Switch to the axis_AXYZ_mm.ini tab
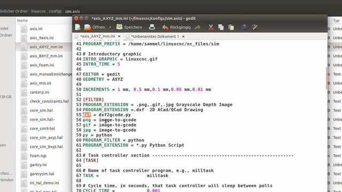Image resolution: width=342 pixels, height=192 pixels. pos(97,36)
